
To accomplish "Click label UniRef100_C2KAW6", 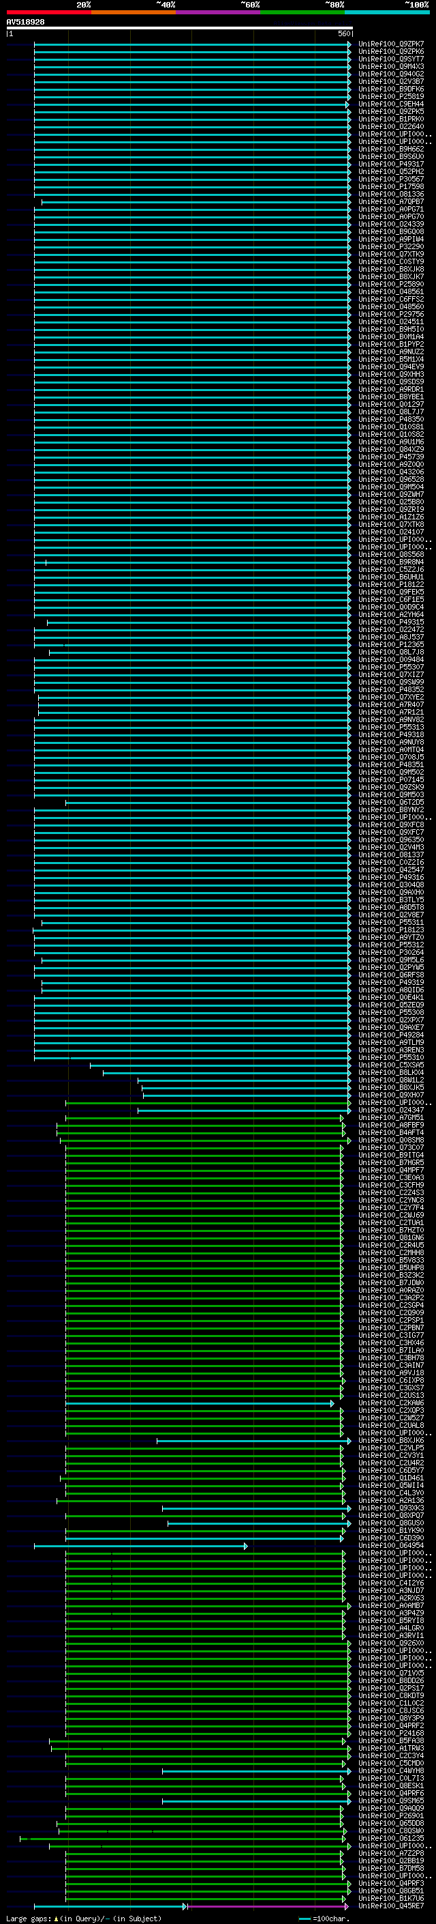I will point(391,1403).
